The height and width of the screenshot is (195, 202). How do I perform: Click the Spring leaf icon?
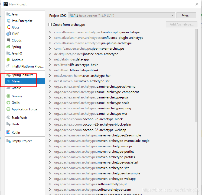[8, 47]
